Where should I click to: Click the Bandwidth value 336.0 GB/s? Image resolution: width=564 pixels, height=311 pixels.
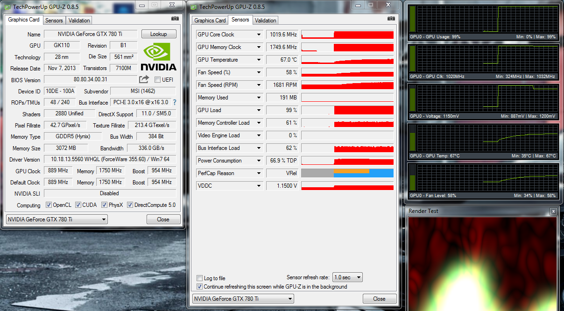[x=151, y=148]
